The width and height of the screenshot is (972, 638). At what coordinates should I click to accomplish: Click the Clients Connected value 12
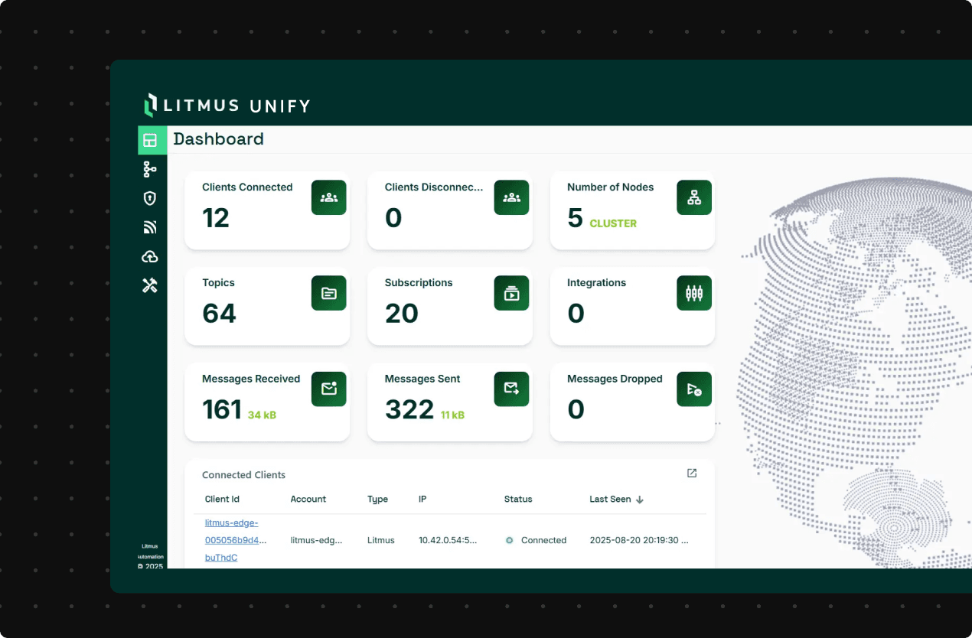216,218
